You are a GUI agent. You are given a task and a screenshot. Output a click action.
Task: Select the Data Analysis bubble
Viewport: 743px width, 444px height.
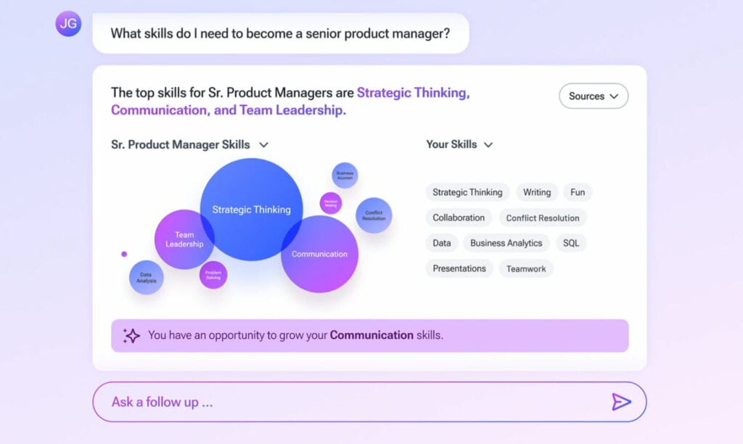click(x=145, y=277)
